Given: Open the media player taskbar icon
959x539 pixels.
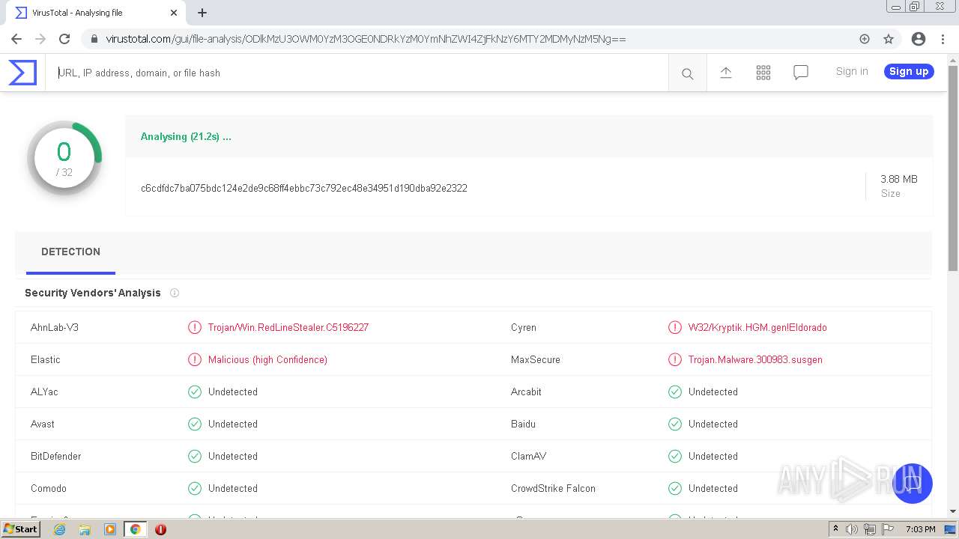Looking at the screenshot, I should tap(110, 529).
